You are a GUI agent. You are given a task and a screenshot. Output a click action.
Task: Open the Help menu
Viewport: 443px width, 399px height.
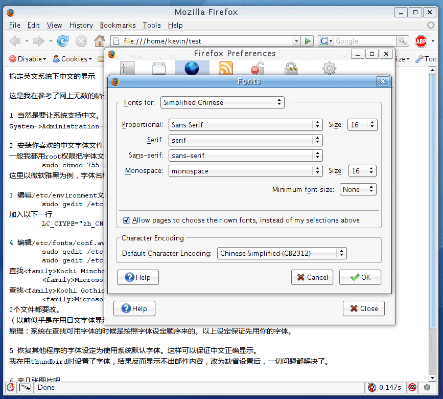(x=175, y=26)
